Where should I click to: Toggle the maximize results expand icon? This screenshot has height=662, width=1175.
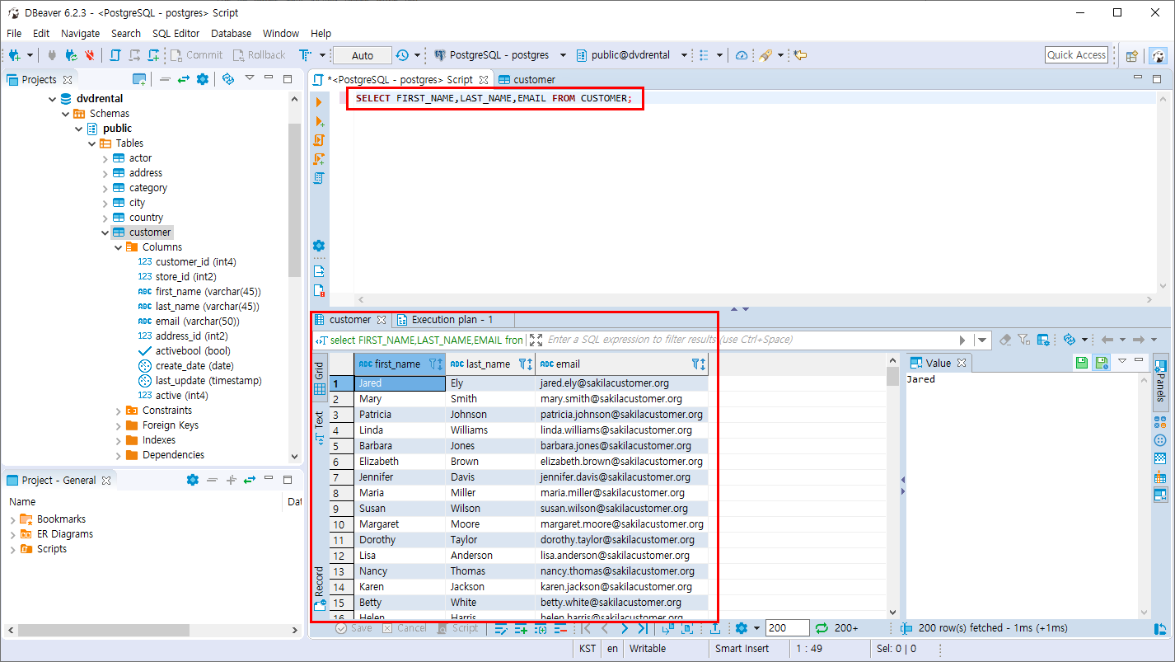click(536, 340)
